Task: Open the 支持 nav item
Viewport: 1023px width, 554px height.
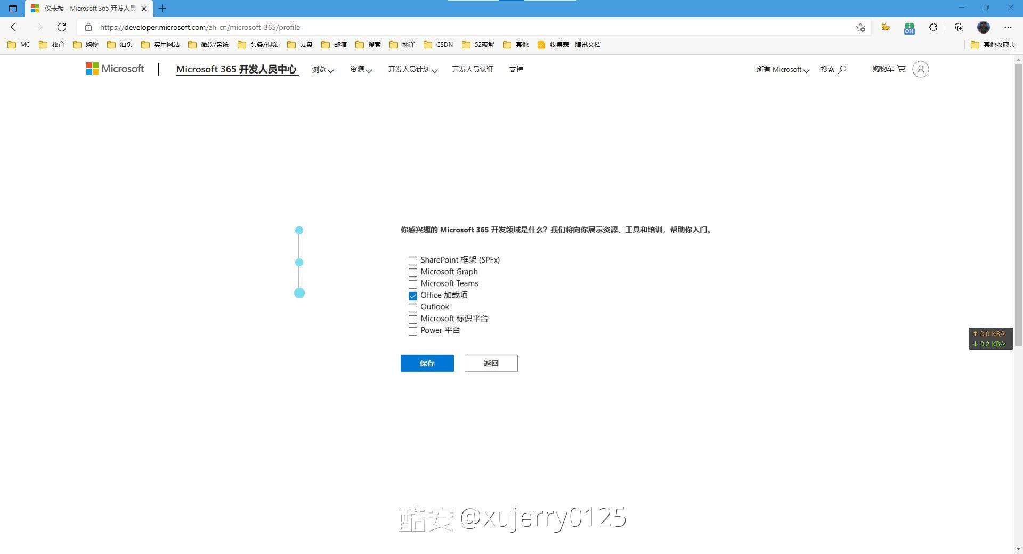Action: pyautogui.click(x=516, y=70)
